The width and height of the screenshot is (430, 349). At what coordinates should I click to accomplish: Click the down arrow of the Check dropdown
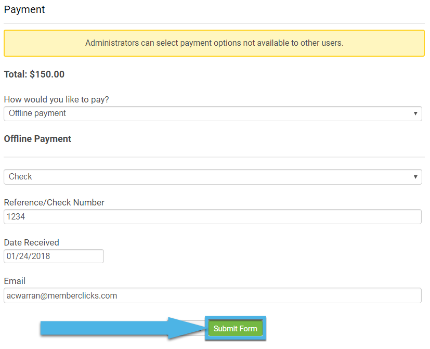point(415,177)
